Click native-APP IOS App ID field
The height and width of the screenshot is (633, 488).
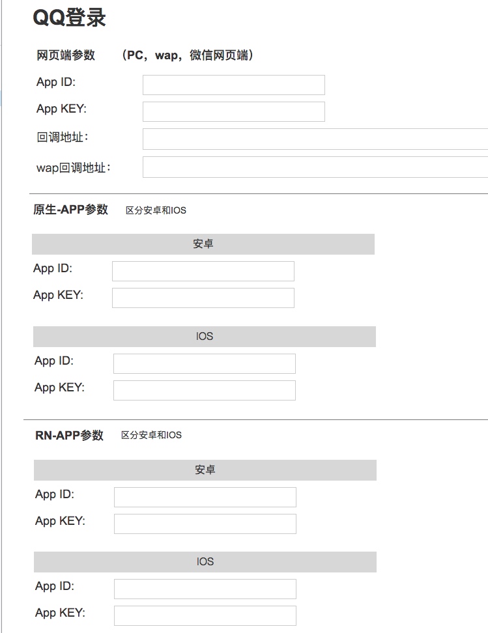coord(205,363)
